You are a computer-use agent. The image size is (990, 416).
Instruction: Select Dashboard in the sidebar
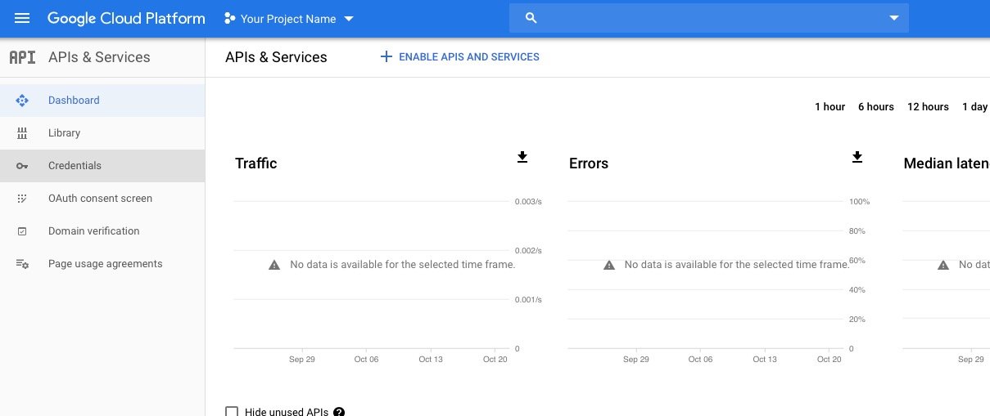(x=102, y=101)
